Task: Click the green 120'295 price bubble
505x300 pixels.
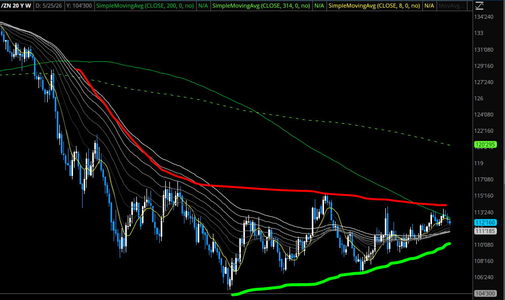Action: click(485, 144)
